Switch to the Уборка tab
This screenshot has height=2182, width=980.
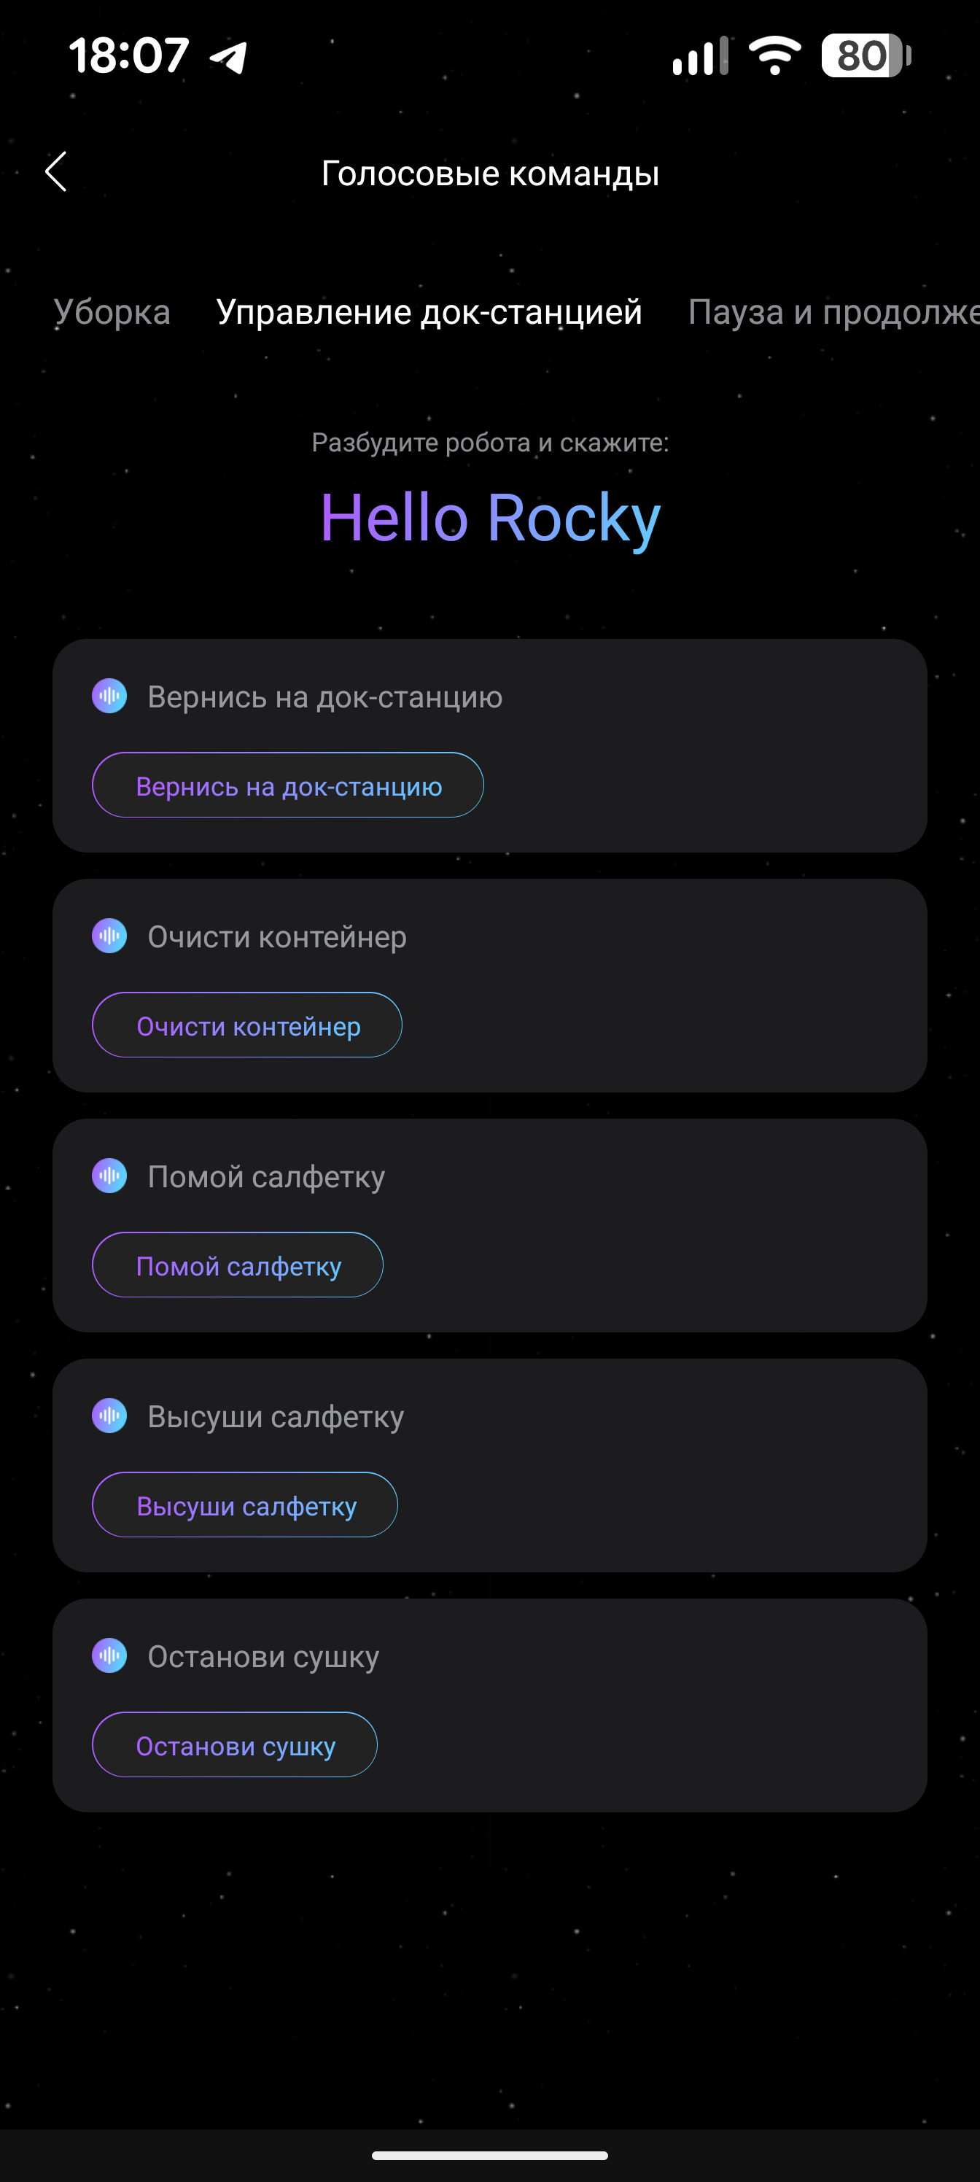point(112,311)
